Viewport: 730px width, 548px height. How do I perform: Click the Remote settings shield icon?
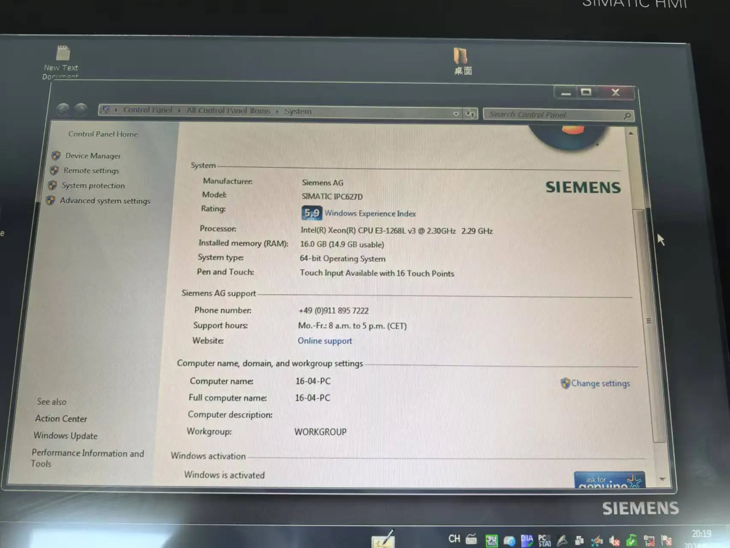pyautogui.click(x=54, y=171)
